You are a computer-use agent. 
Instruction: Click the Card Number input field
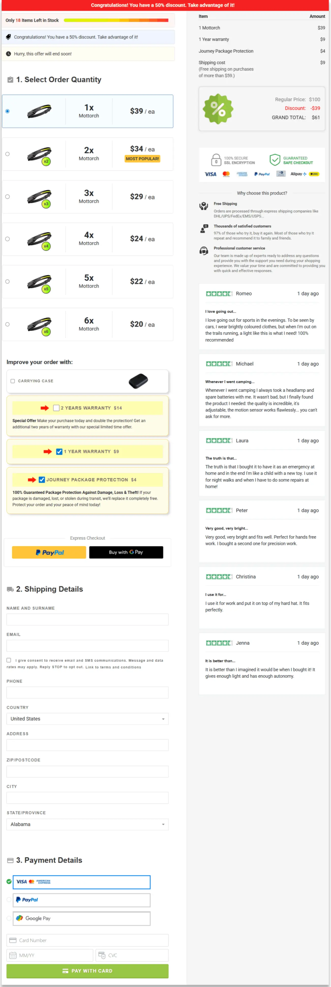click(87, 940)
